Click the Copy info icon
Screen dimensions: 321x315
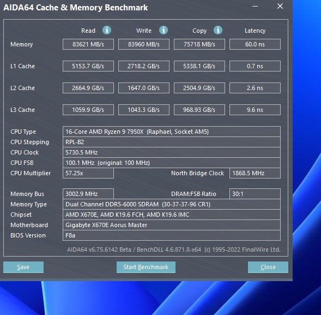[x=218, y=30]
